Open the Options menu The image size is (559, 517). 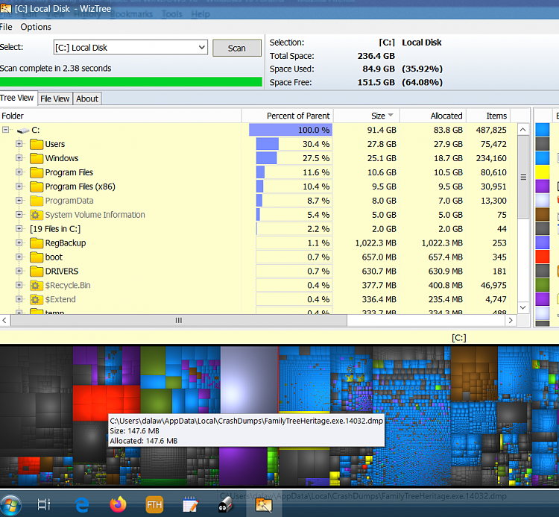pyautogui.click(x=36, y=27)
